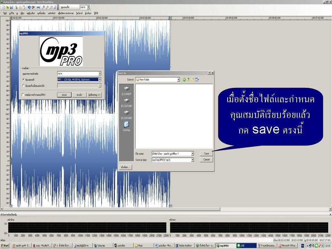The height and width of the screenshot is (249, 332).
Task: Click the selection end marker near 00:03:40 on ruler
Action: tap(170, 18)
